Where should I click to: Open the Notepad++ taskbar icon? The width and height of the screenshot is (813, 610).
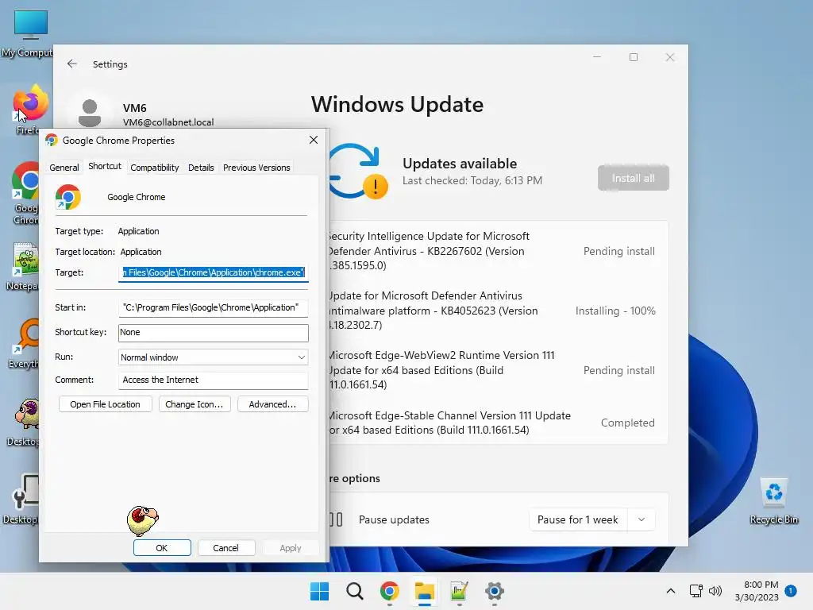pyautogui.click(x=460, y=591)
